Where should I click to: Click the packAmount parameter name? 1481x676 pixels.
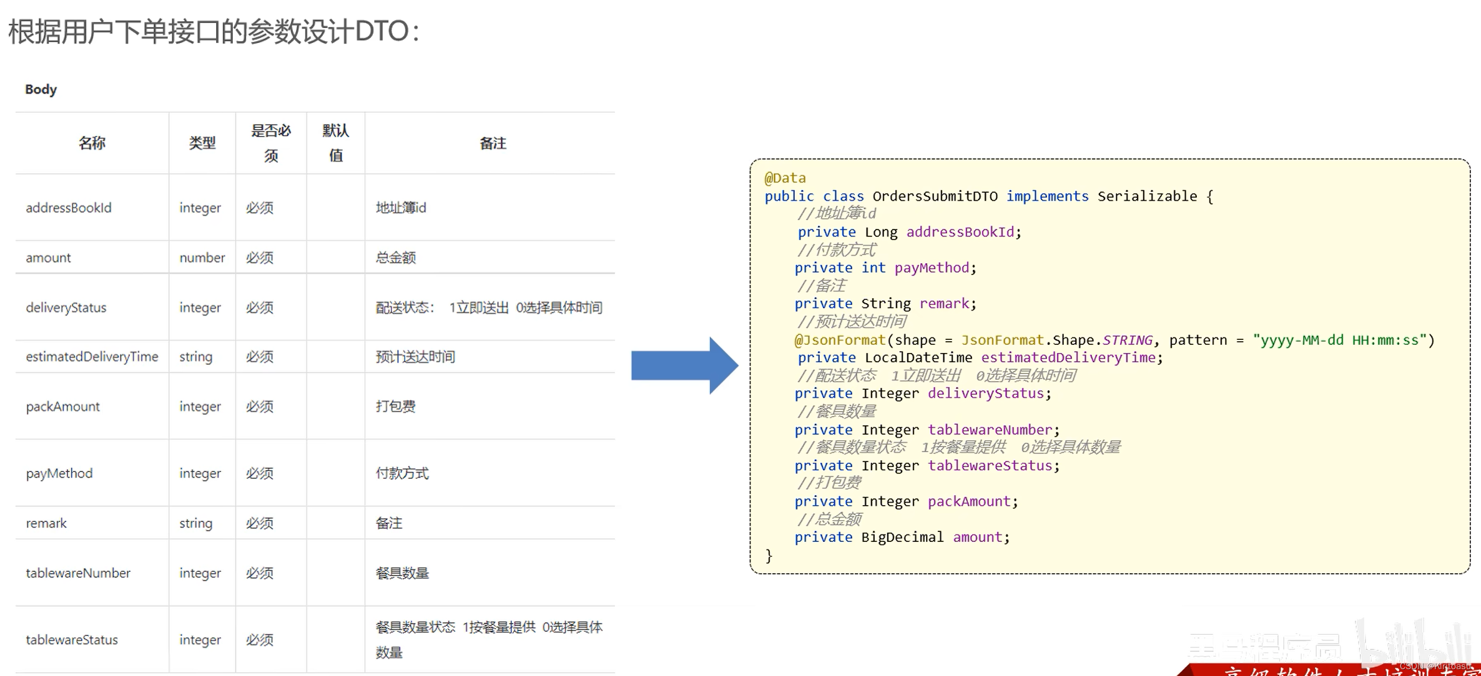62,407
